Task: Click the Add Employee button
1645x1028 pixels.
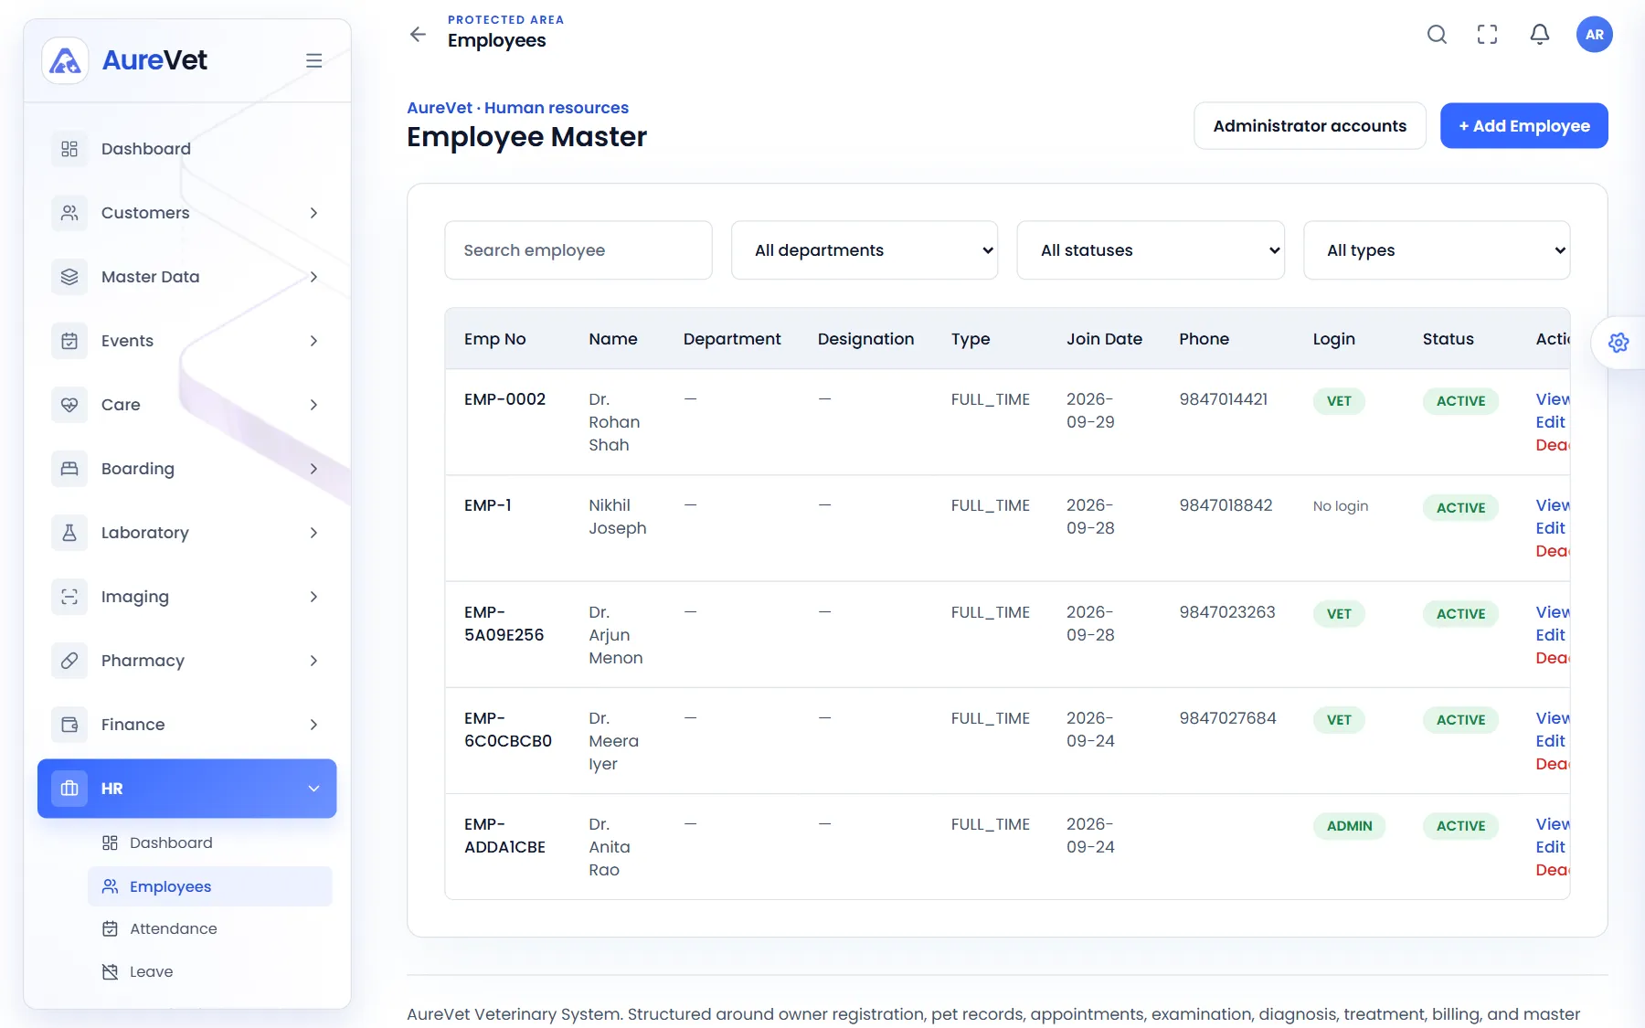Action: click(x=1524, y=126)
